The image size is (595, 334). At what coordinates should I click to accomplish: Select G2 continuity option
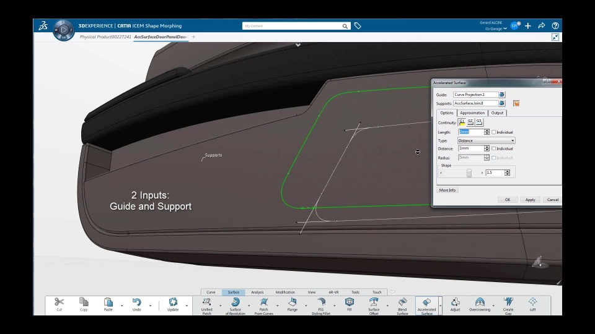coord(470,122)
